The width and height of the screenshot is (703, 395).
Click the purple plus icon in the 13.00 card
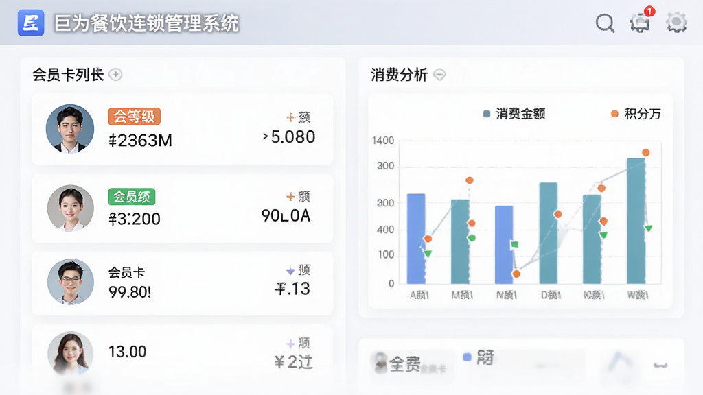290,344
